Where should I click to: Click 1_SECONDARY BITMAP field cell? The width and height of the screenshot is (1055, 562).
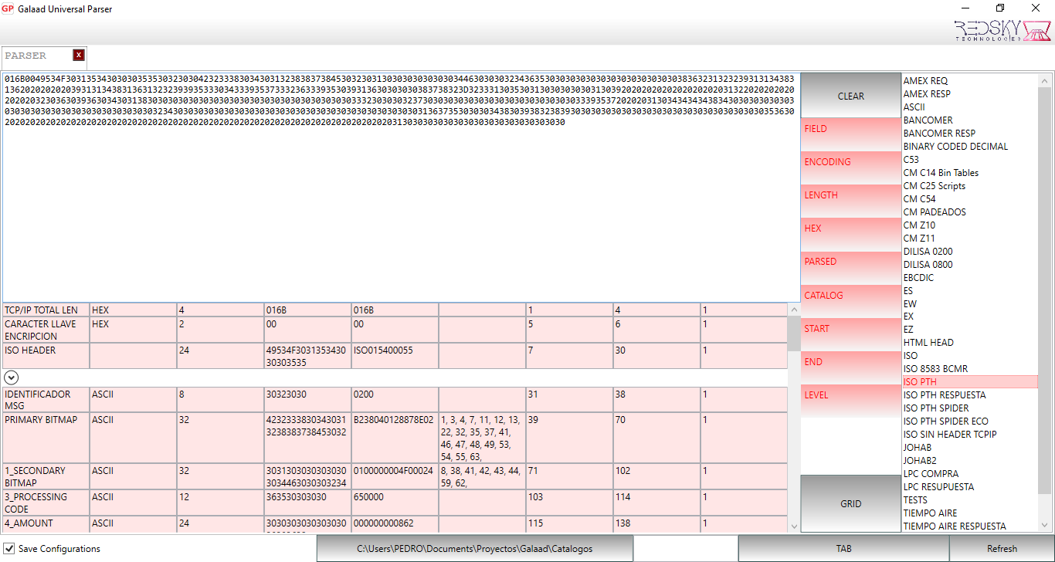[x=46, y=476]
